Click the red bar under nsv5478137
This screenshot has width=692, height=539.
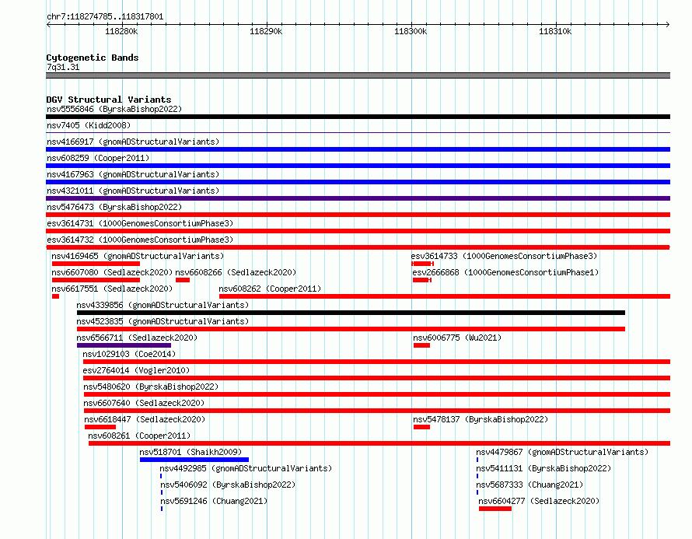point(421,427)
